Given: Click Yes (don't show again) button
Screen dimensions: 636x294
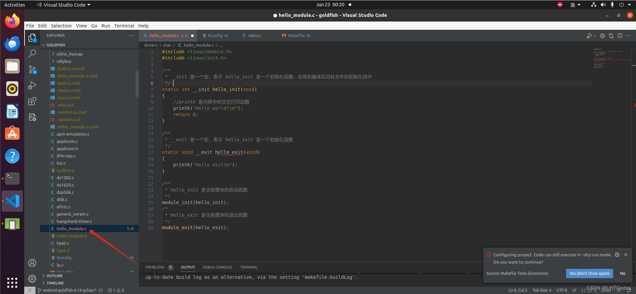Looking at the screenshot, I should point(589,273).
